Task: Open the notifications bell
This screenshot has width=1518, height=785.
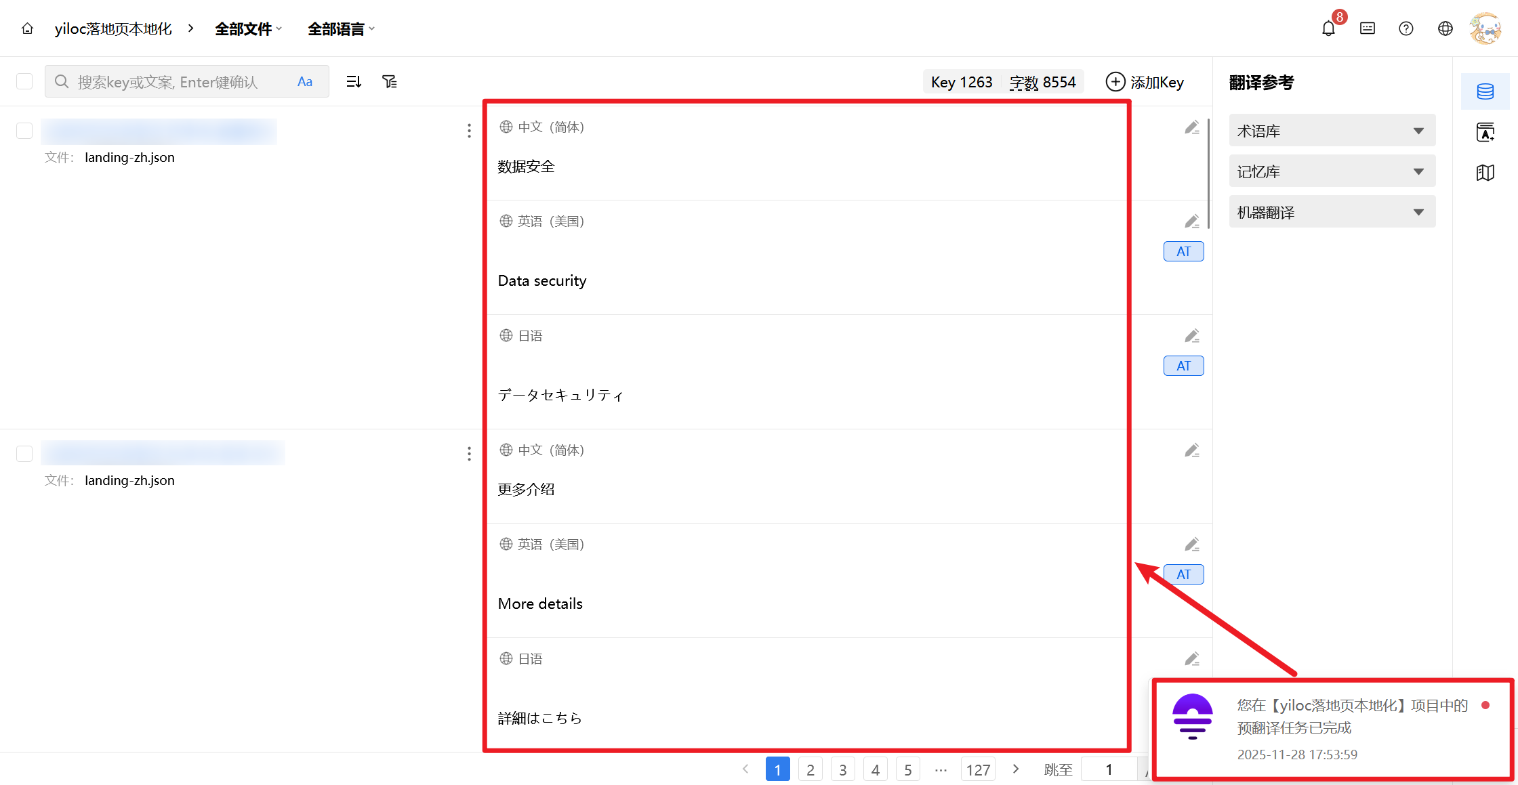Action: 1328,28
